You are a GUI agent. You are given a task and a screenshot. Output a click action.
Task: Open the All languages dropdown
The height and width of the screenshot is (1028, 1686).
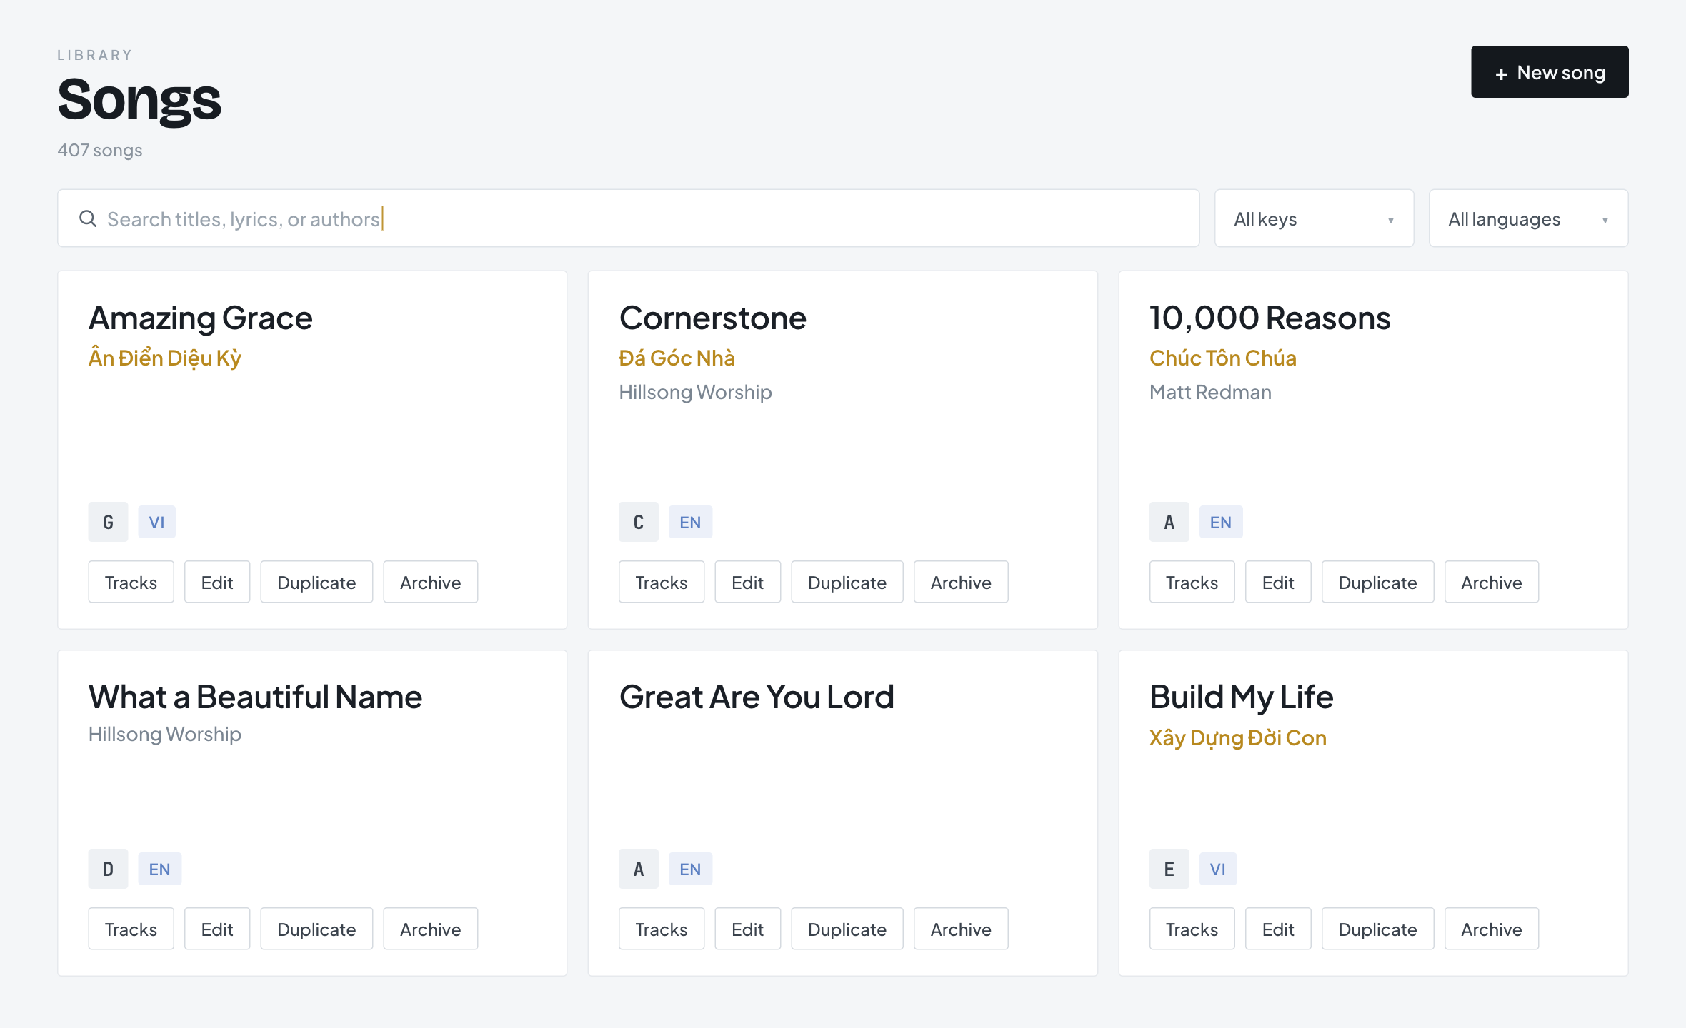[x=1528, y=218]
